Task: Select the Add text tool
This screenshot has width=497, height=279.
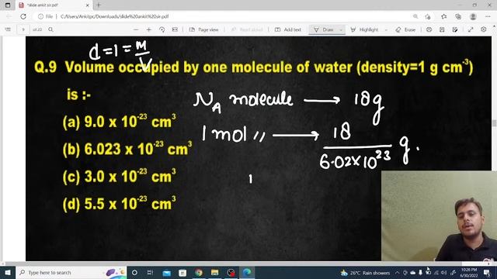Action: tap(288, 29)
